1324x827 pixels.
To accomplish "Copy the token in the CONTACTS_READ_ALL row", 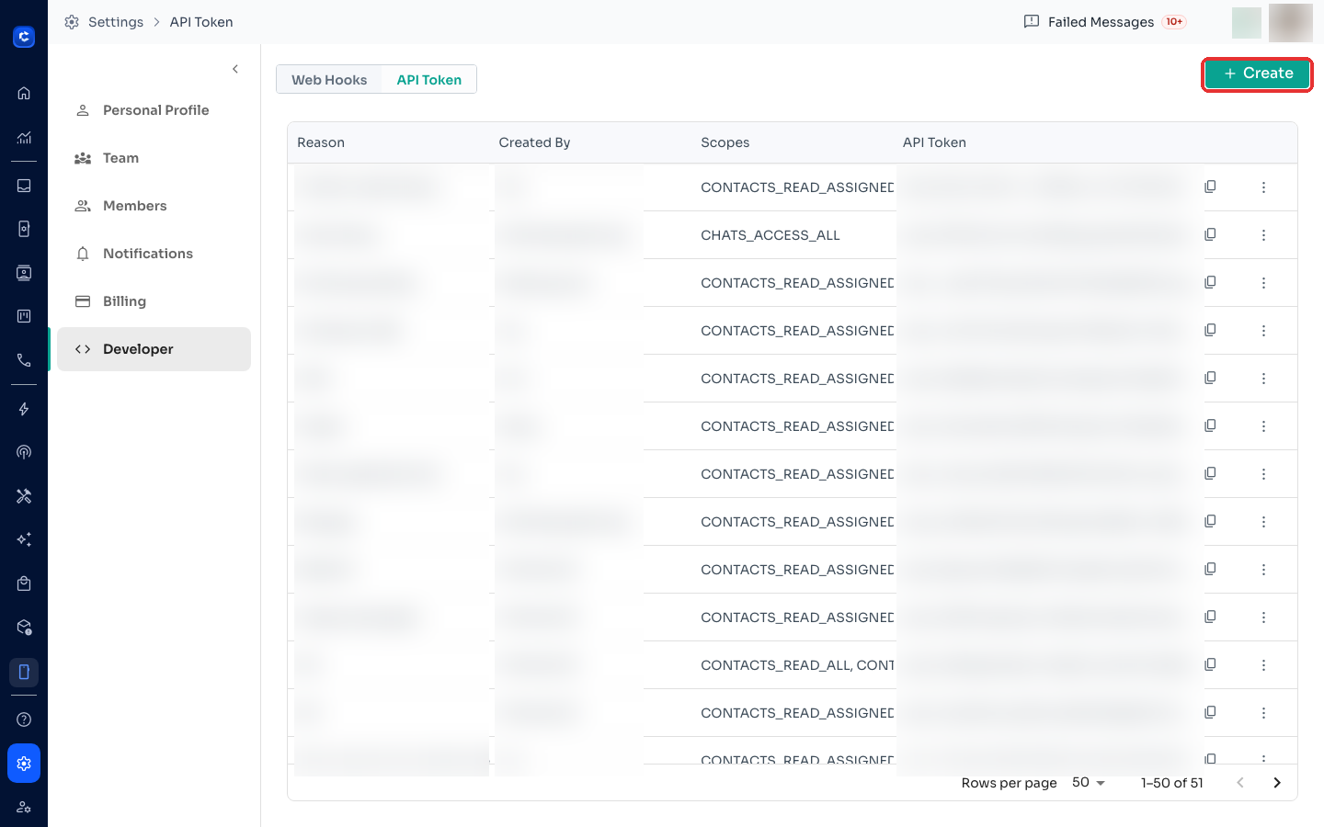I will click(x=1210, y=664).
